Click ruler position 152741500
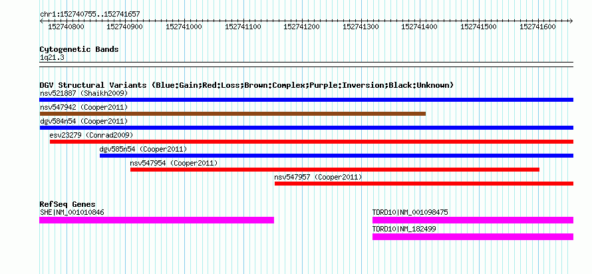This screenshot has height=274, width=592. [479, 27]
